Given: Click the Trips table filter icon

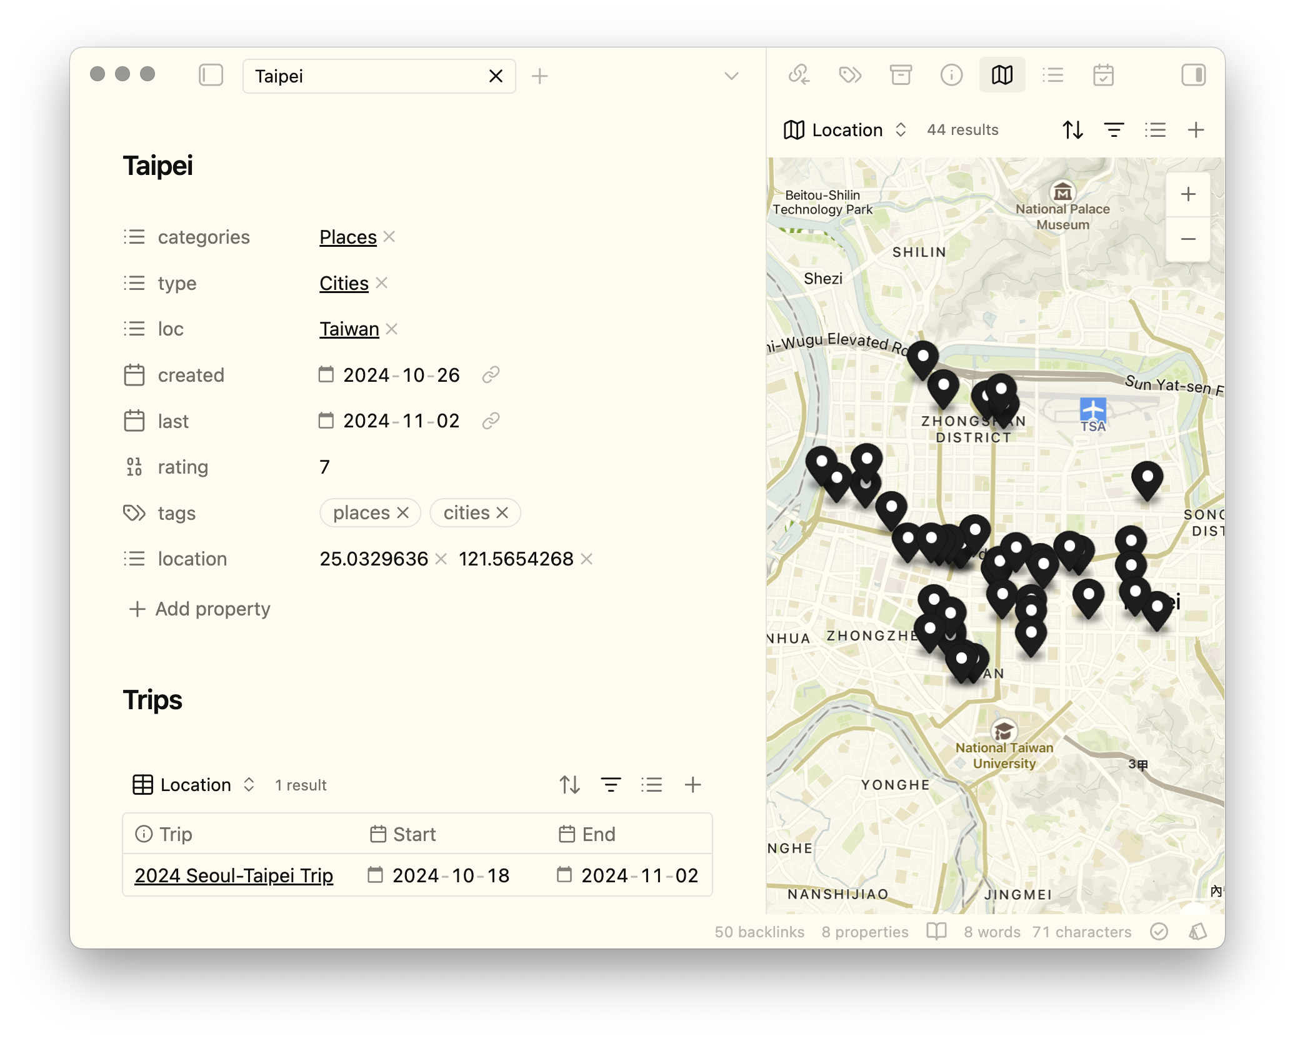Looking at the screenshot, I should click(x=611, y=785).
